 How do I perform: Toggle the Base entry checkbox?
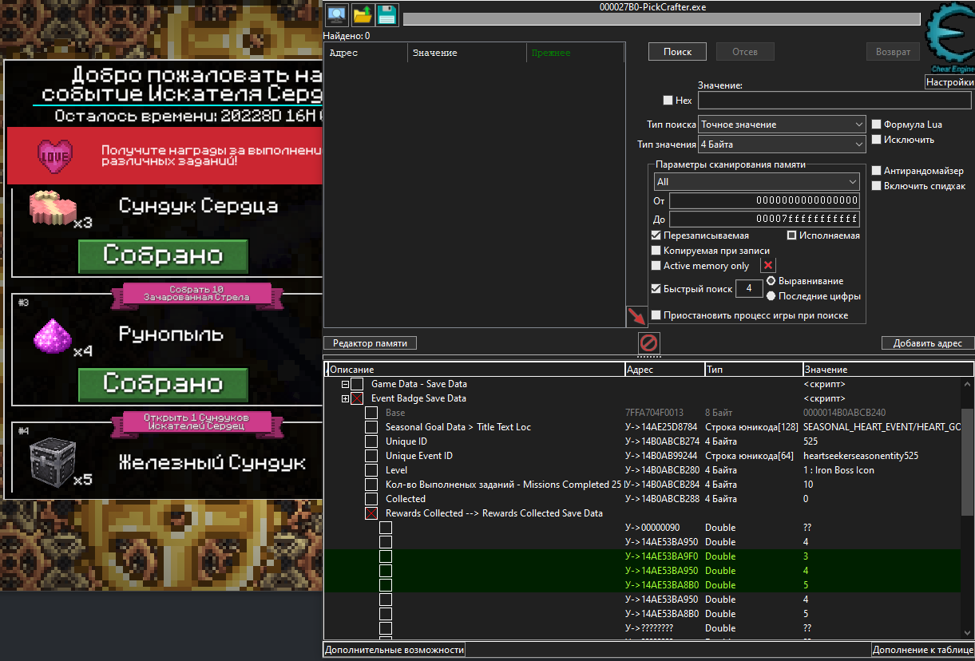click(371, 413)
